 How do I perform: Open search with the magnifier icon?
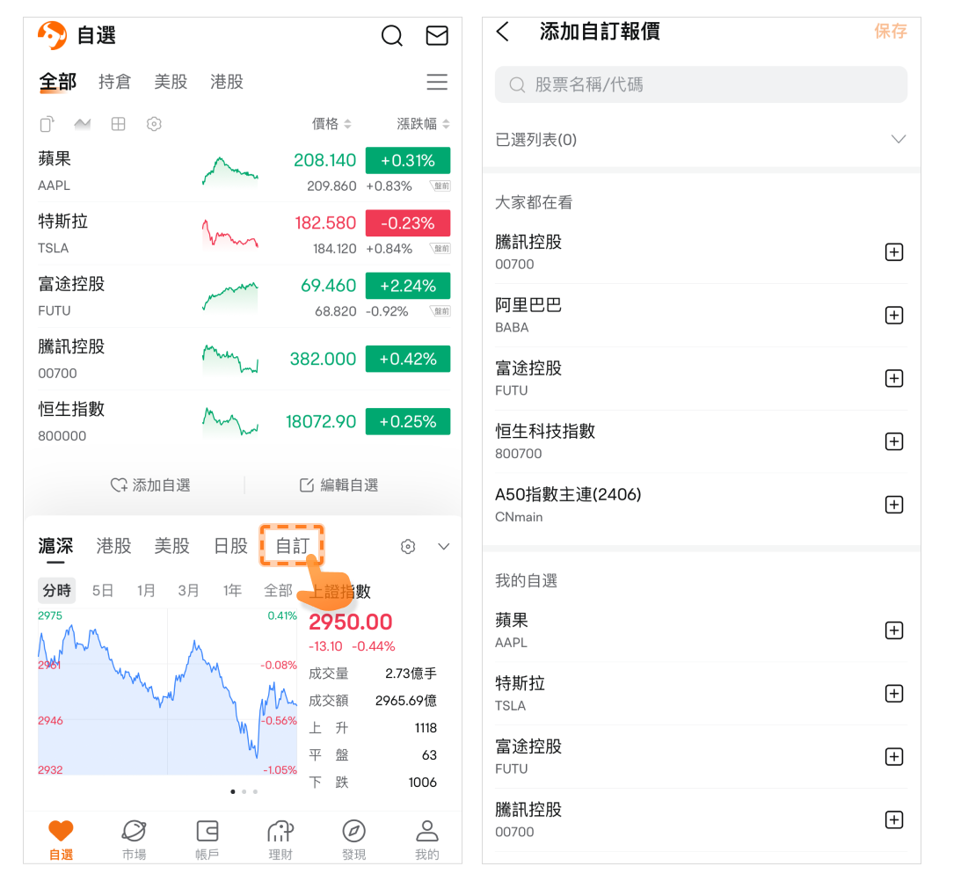[391, 35]
